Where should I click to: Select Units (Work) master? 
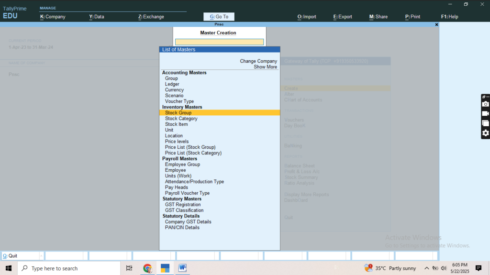[x=178, y=176]
